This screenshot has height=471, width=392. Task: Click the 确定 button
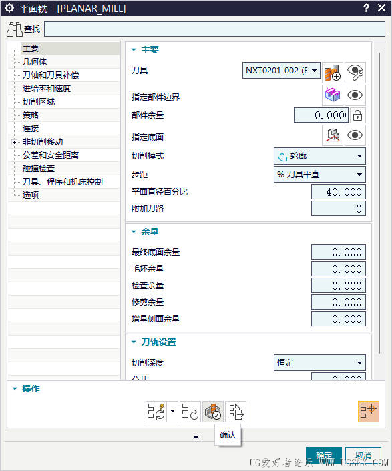tap(324, 456)
